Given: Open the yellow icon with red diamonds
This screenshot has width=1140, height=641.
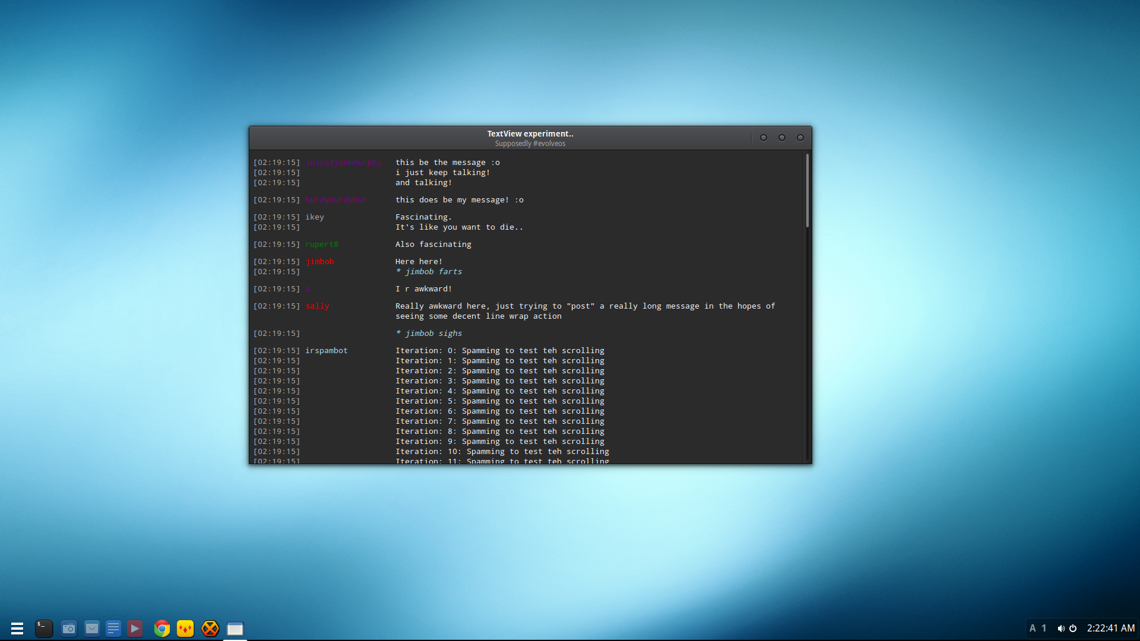Looking at the screenshot, I should [185, 629].
